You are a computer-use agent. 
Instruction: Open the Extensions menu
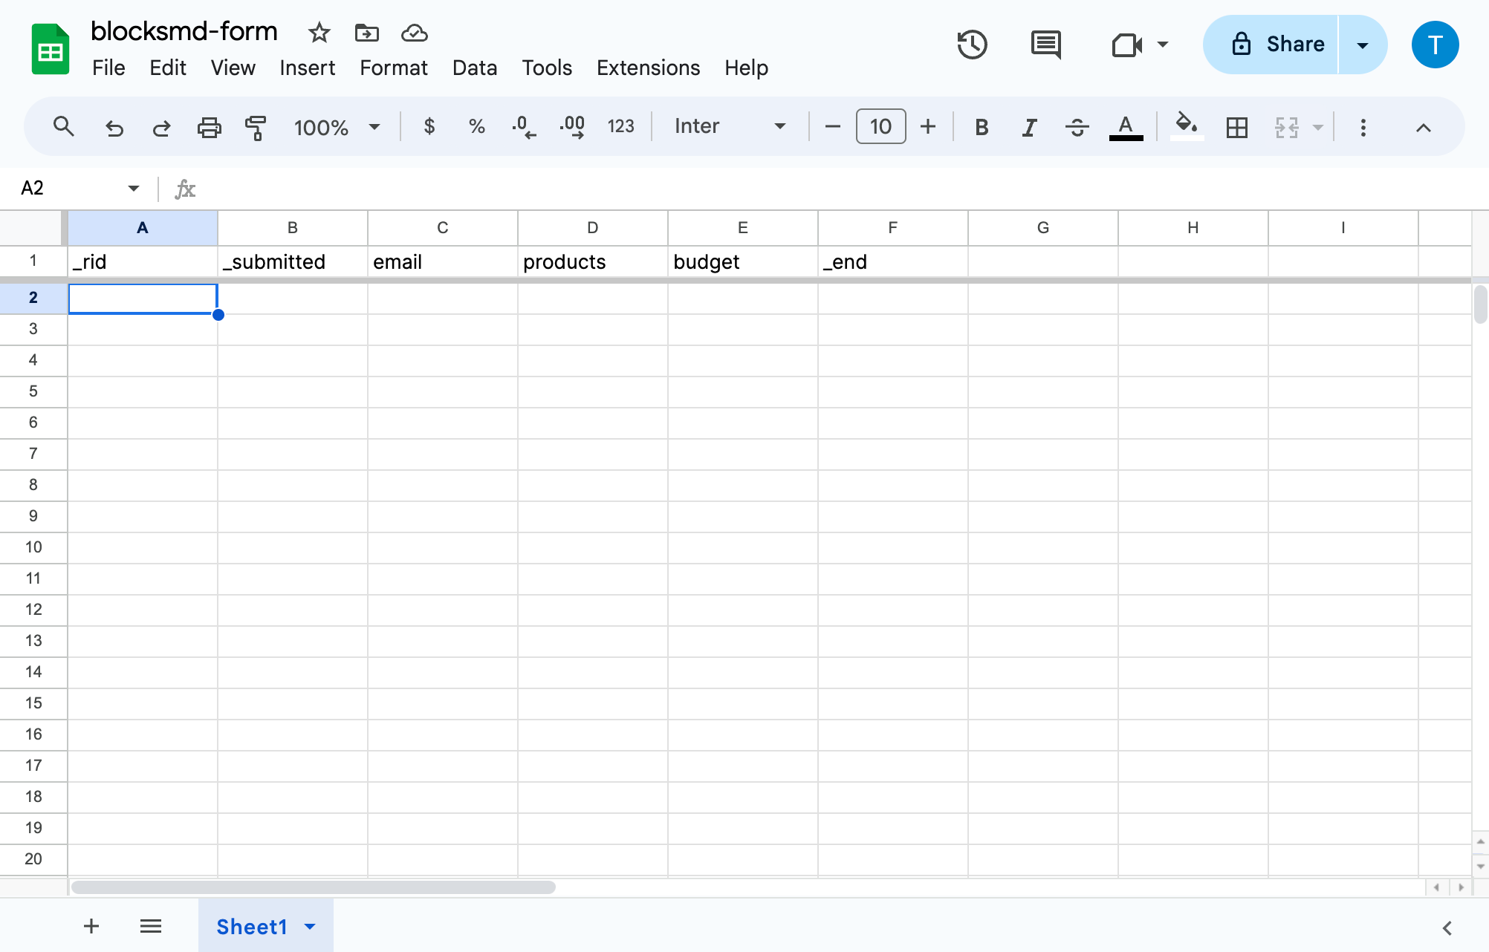(648, 68)
